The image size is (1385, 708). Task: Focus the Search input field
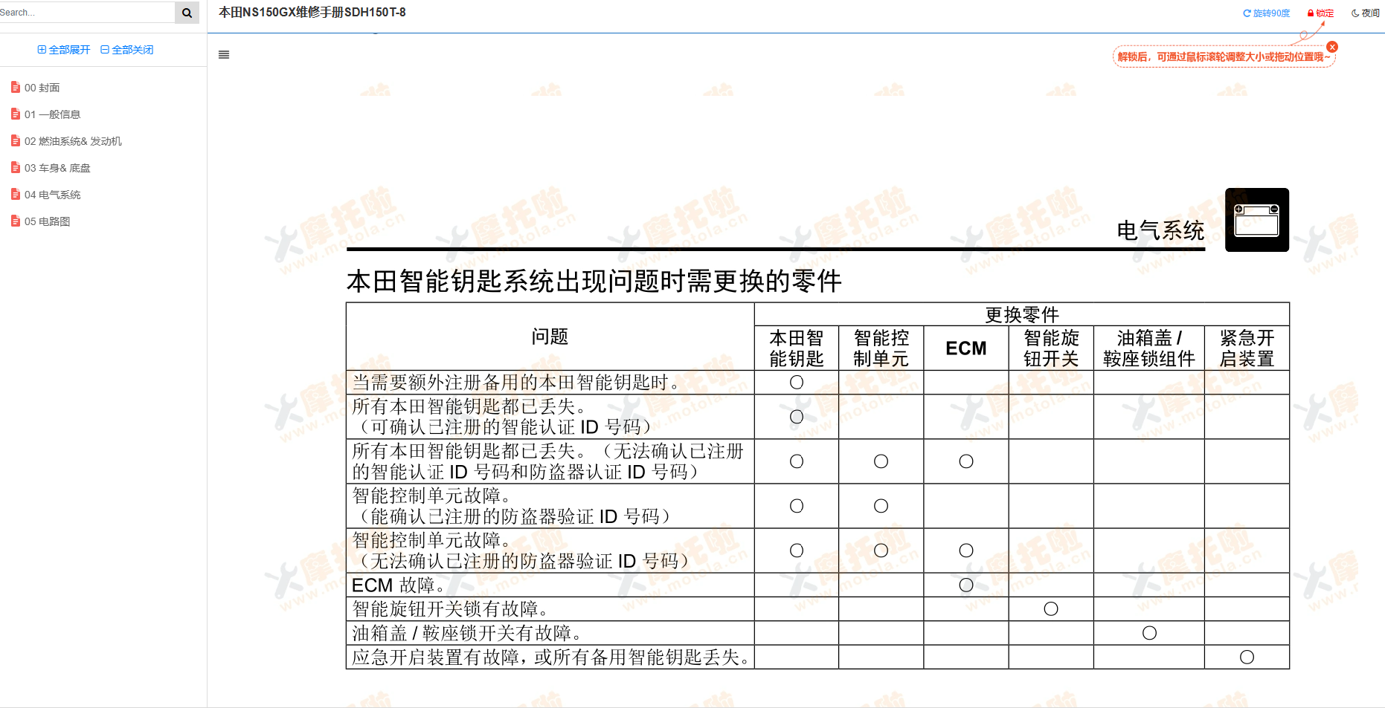point(86,13)
